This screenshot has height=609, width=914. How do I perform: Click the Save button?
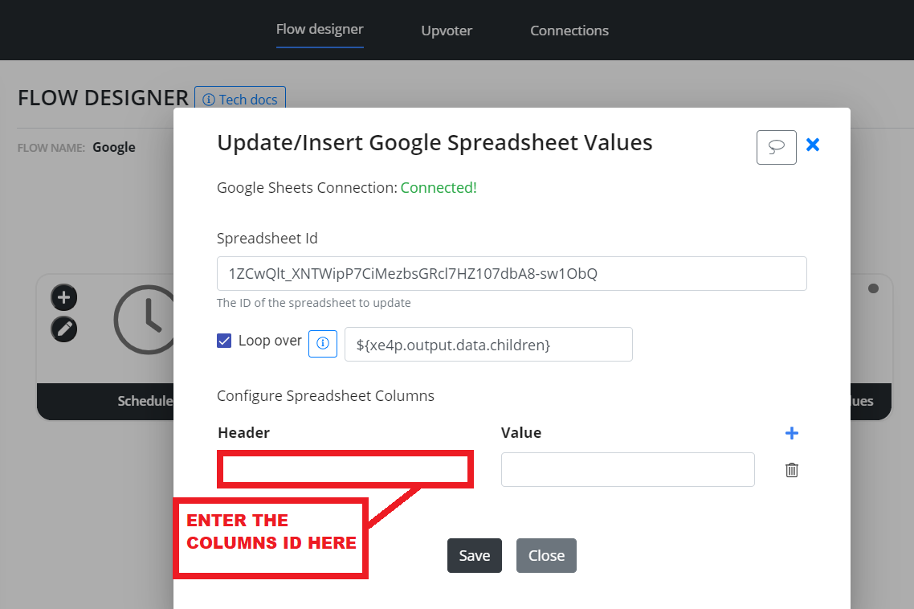[474, 555]
